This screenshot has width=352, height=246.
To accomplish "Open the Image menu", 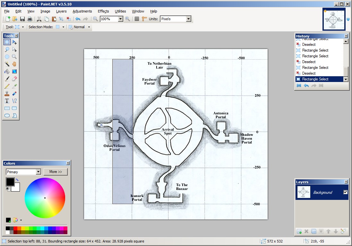I will 45,11.
